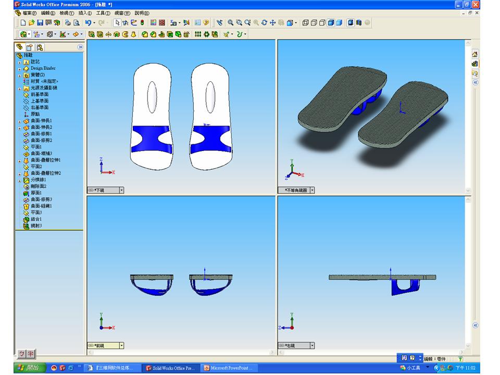Open bottom view name dropdown in top-left viewport
Screen dimensions: 500x375
click(x=121, y=190)
